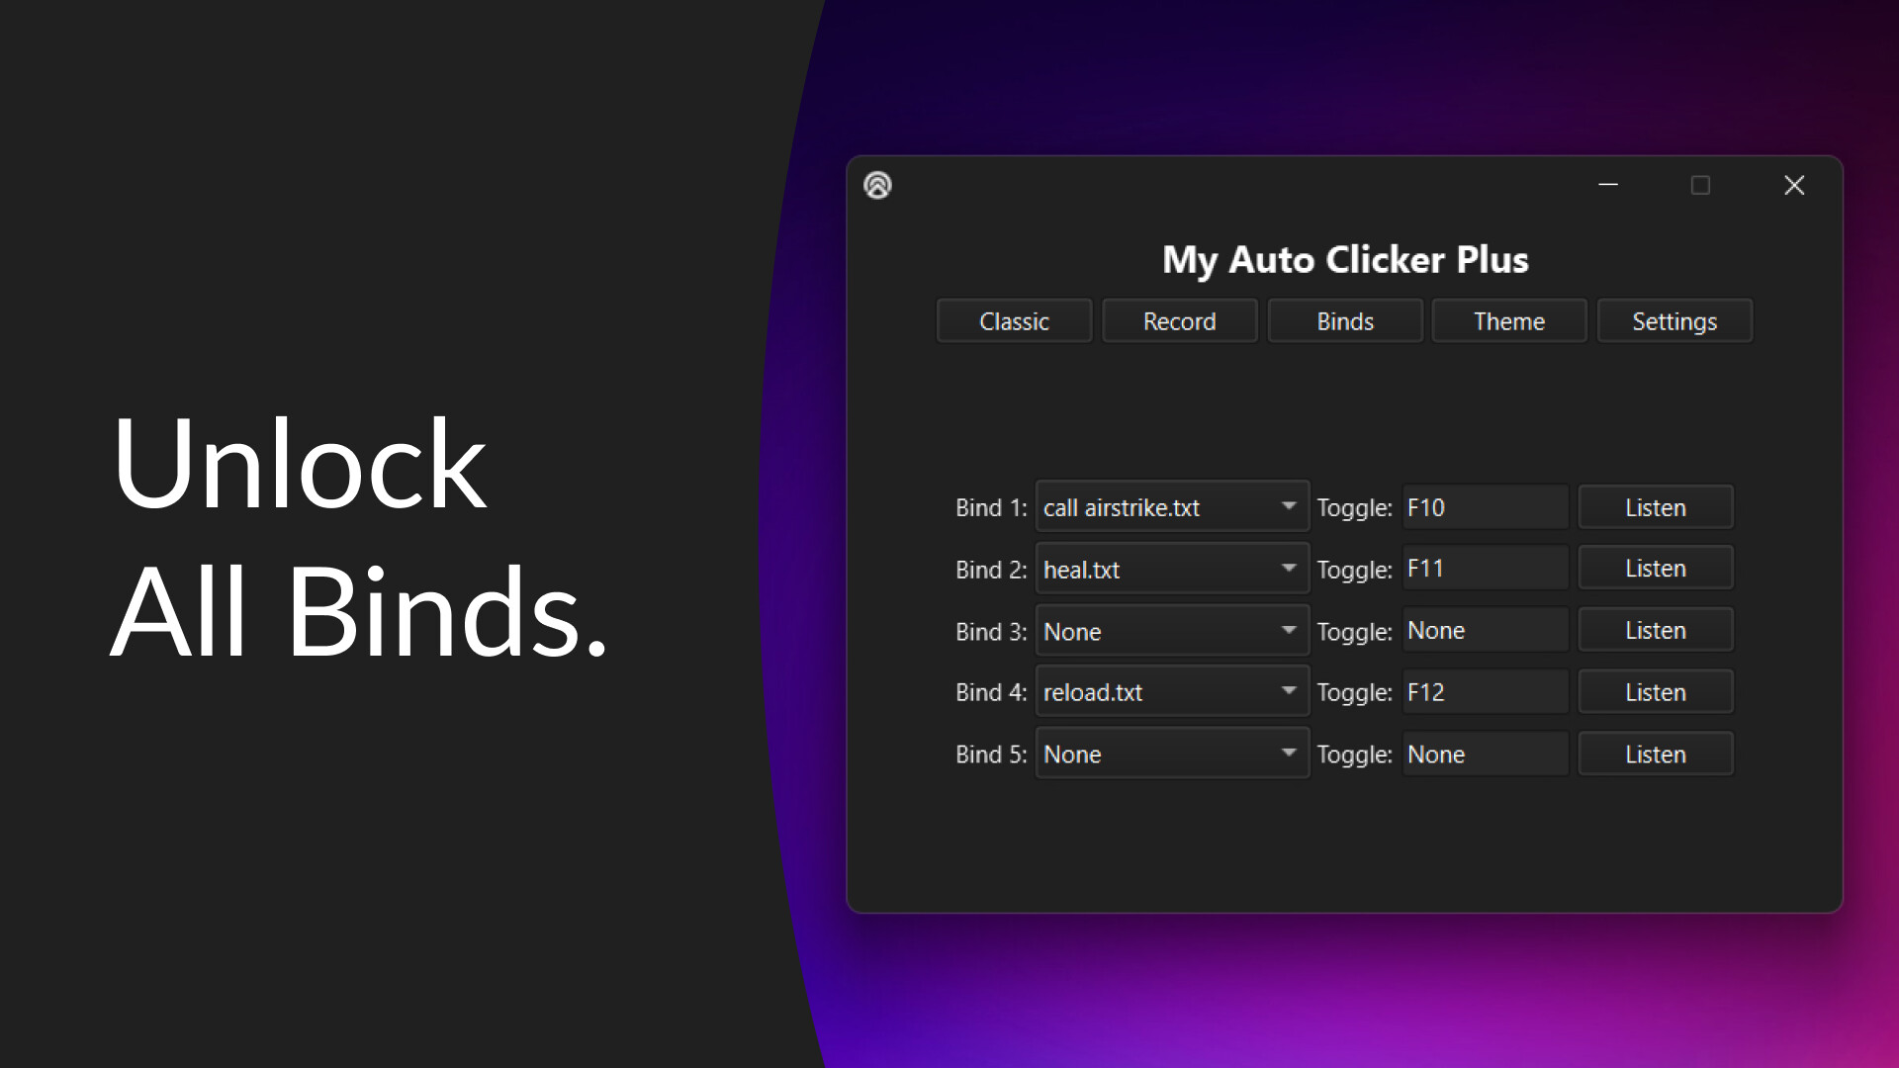Image resolution: width=1899 pixels, height=1068 pixels.
Task: Click Listen for the reload.txt bind
Action: pos(1656,691)
